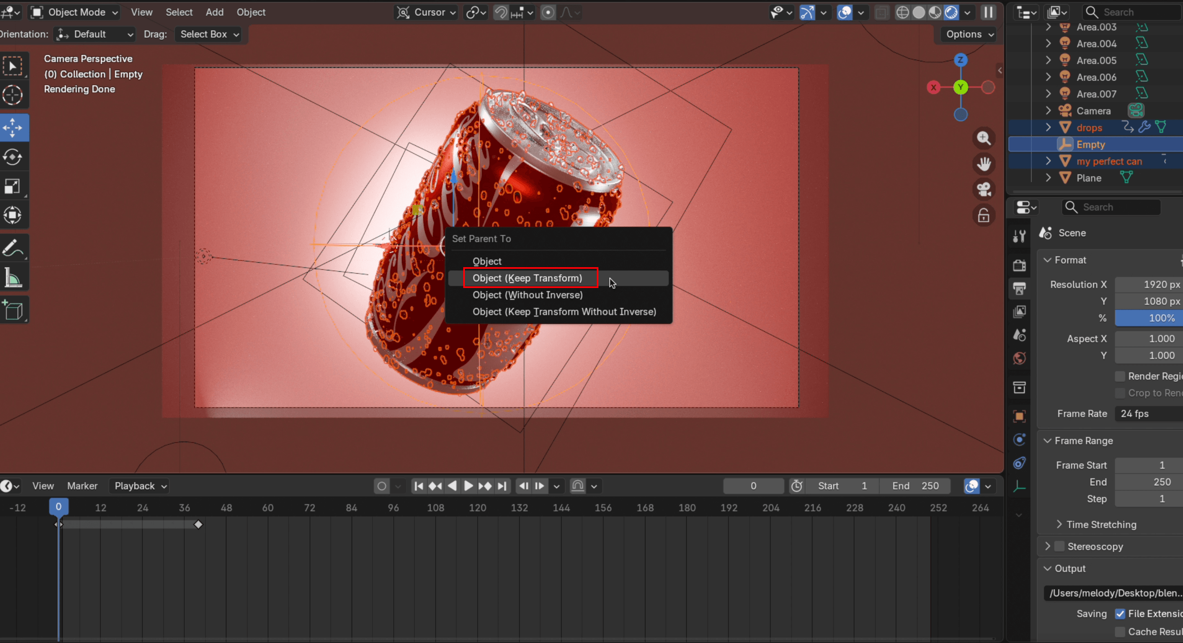This screenshot has height=643, width=1183.
Task: Open the Tool properties tab
Action: pyautogui.click(x=1019, y=236)
